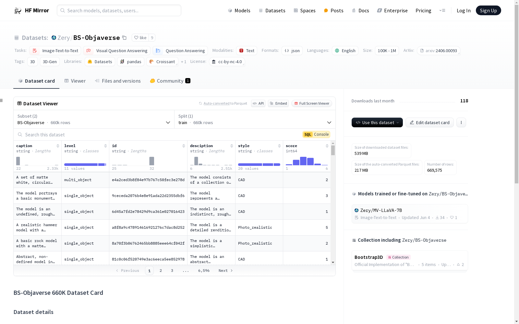Open the Bootstrap3D collection

pyautogui.click(x=410, y=261)
